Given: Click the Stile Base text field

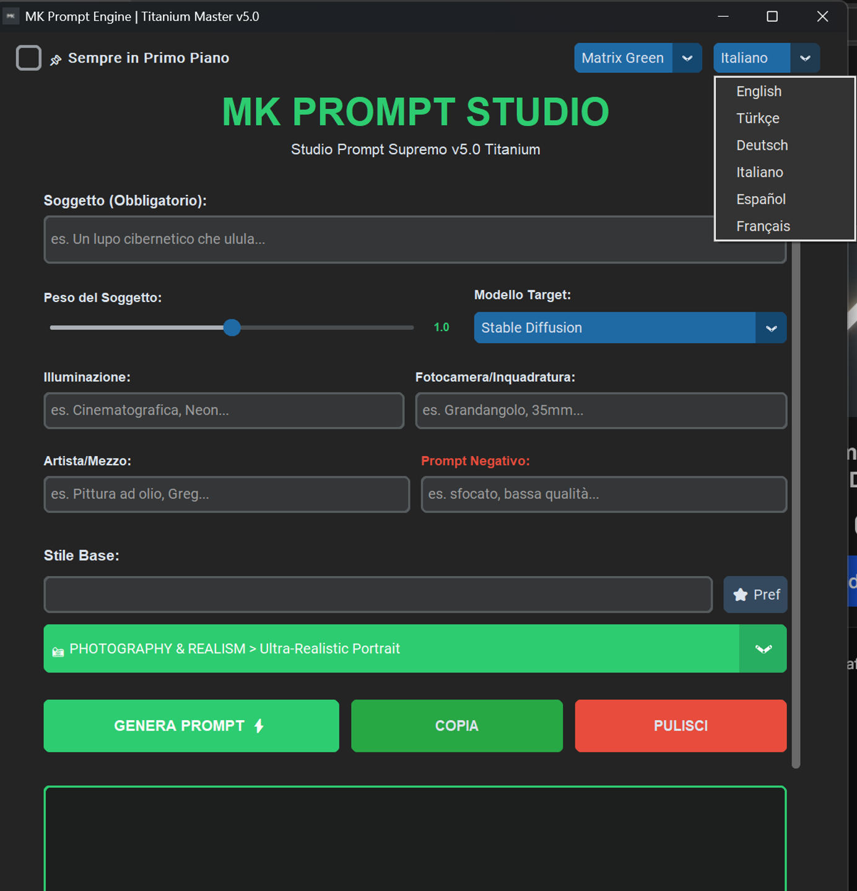Looking at the screenshot, I should pos(378,595).
